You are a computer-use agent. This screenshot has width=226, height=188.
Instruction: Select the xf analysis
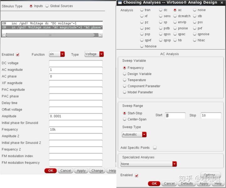tap(142, 16)
